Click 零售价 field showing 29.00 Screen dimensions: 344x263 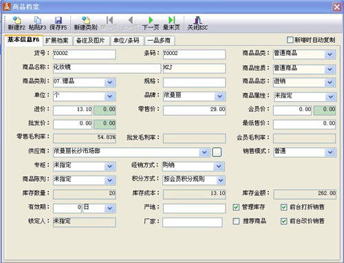coord(194,110)
